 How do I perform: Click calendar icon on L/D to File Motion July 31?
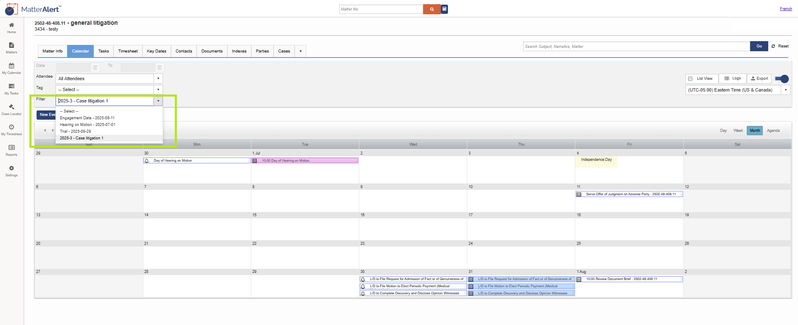pos(471,286)
